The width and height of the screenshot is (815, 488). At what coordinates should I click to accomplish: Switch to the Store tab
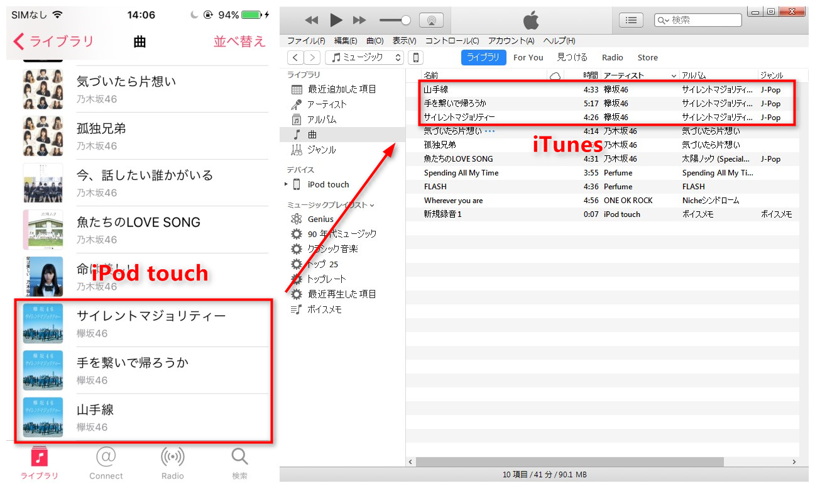tap(648, 57)
